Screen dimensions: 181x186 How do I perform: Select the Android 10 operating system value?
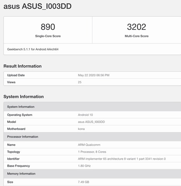click(85, 115)
